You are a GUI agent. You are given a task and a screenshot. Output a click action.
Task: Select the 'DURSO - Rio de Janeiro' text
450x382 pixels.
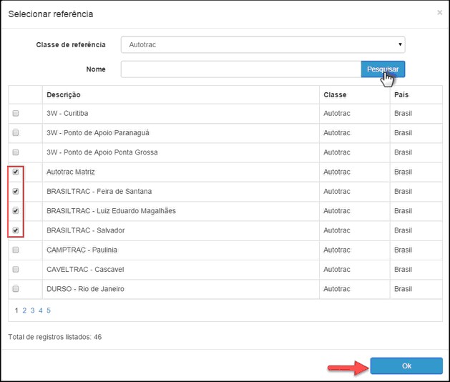tap(85, 289)
